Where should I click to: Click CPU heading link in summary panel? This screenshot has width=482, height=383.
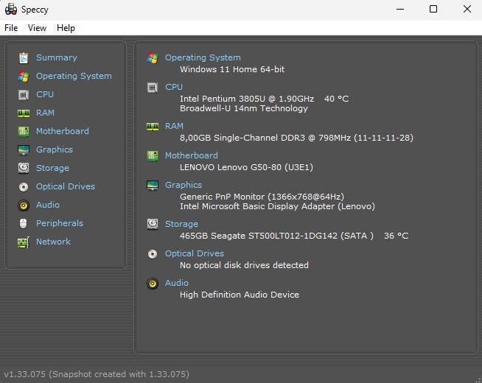(x=174, y=87)
